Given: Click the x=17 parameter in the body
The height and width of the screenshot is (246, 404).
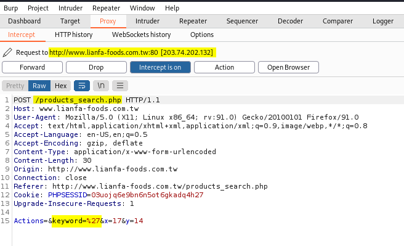Looking at the screenshot, I should (113, 221).
